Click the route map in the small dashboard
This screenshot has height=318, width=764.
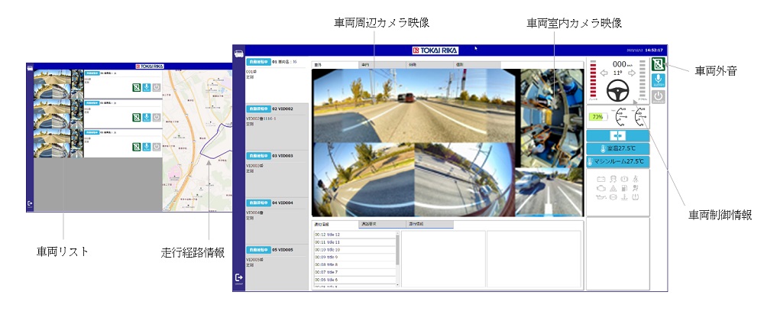click(197, 141)
